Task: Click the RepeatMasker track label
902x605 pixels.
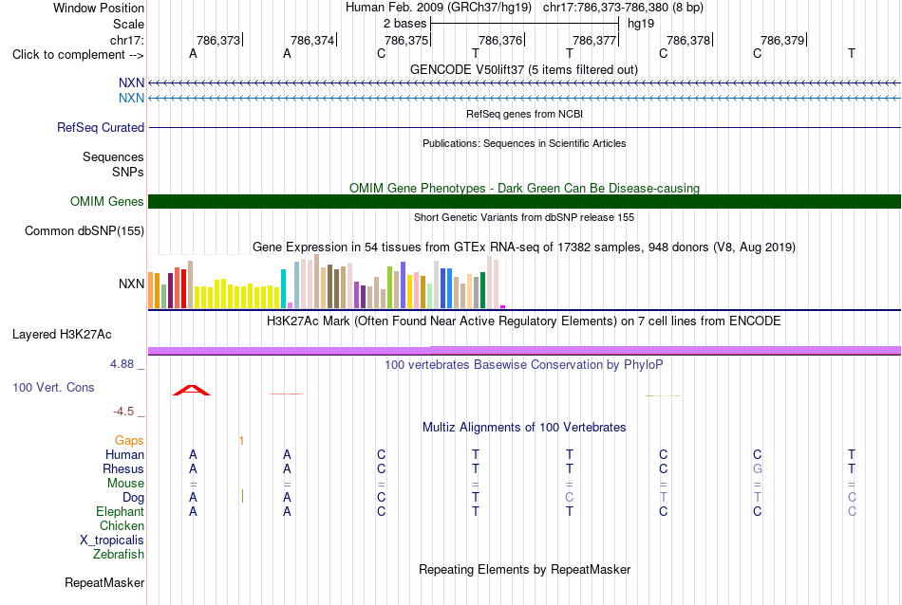Action: [104, 582]
